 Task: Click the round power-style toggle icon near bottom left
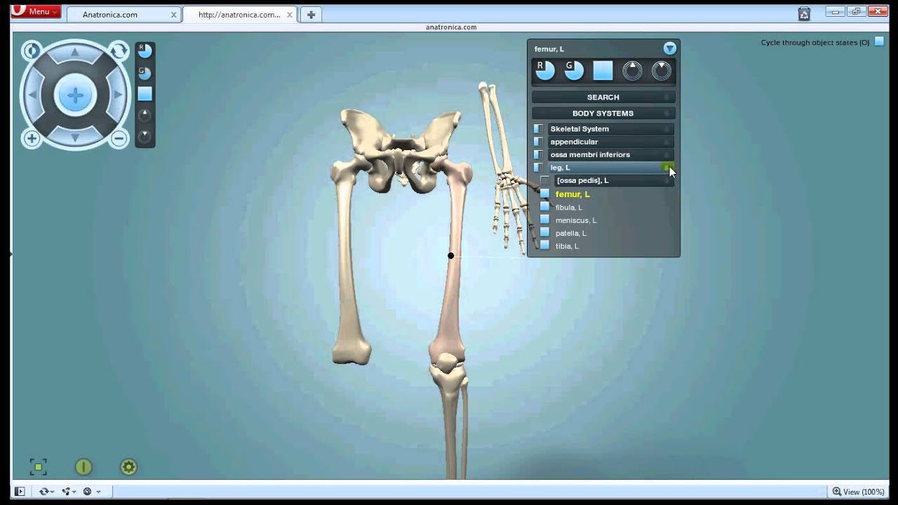click(82, 466)
